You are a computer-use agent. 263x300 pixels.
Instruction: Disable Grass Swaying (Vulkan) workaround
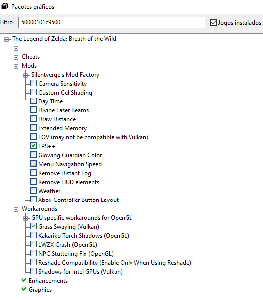(33, 226)
